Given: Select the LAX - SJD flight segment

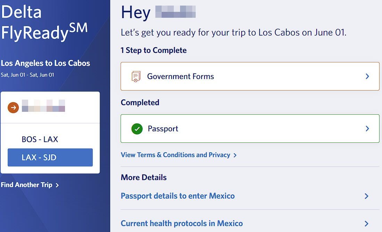Looking at the screenshot, I should (50, 157).
